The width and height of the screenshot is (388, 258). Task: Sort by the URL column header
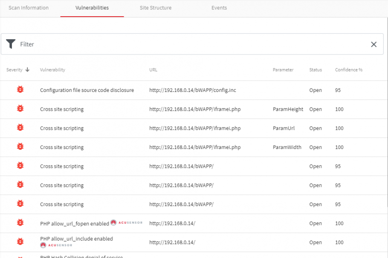(x=153, y=70)
